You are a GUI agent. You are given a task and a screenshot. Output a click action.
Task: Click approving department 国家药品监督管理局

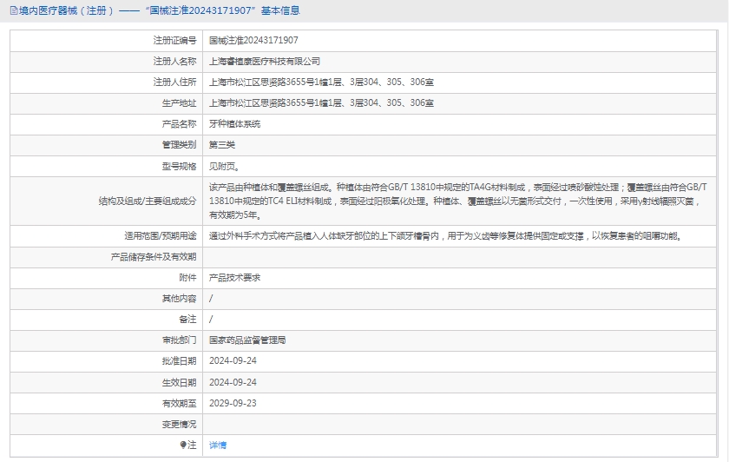(x=247, y=340)
